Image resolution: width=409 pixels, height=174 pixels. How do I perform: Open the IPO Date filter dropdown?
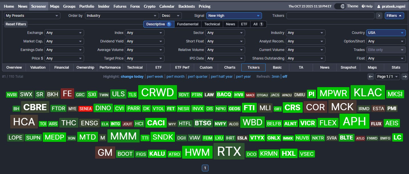(225, 58)
